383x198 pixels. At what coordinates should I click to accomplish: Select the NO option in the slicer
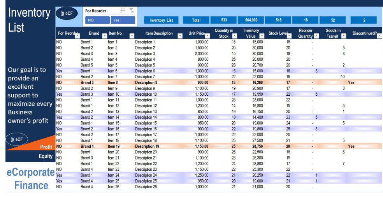coord(97,20)
